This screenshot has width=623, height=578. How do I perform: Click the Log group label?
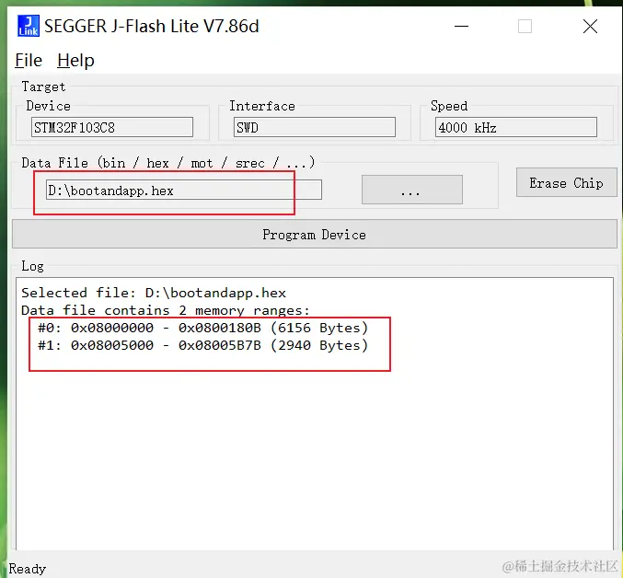pos(32,266)
